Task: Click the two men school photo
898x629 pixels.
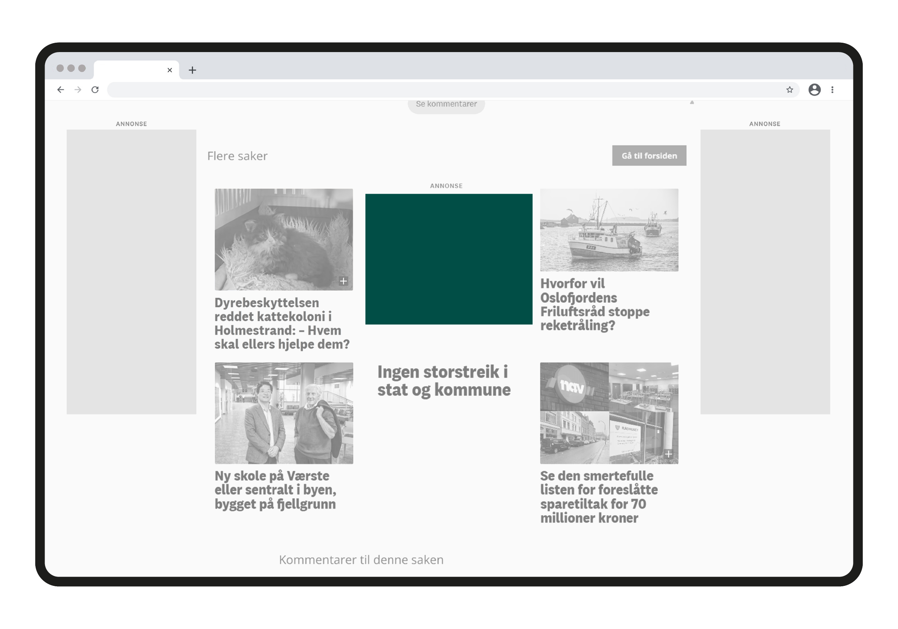Action: (x=284, y=413)
